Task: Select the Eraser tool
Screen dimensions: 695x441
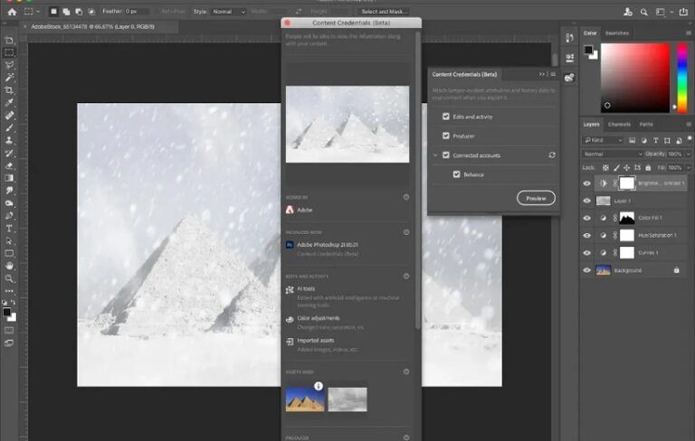Action: [x=10, y=166]
